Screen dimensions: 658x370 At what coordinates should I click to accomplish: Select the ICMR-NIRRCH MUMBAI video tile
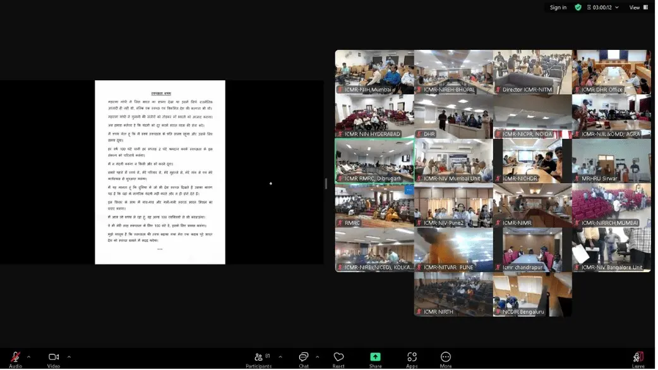pyautogui.click(x=611, y=205)
